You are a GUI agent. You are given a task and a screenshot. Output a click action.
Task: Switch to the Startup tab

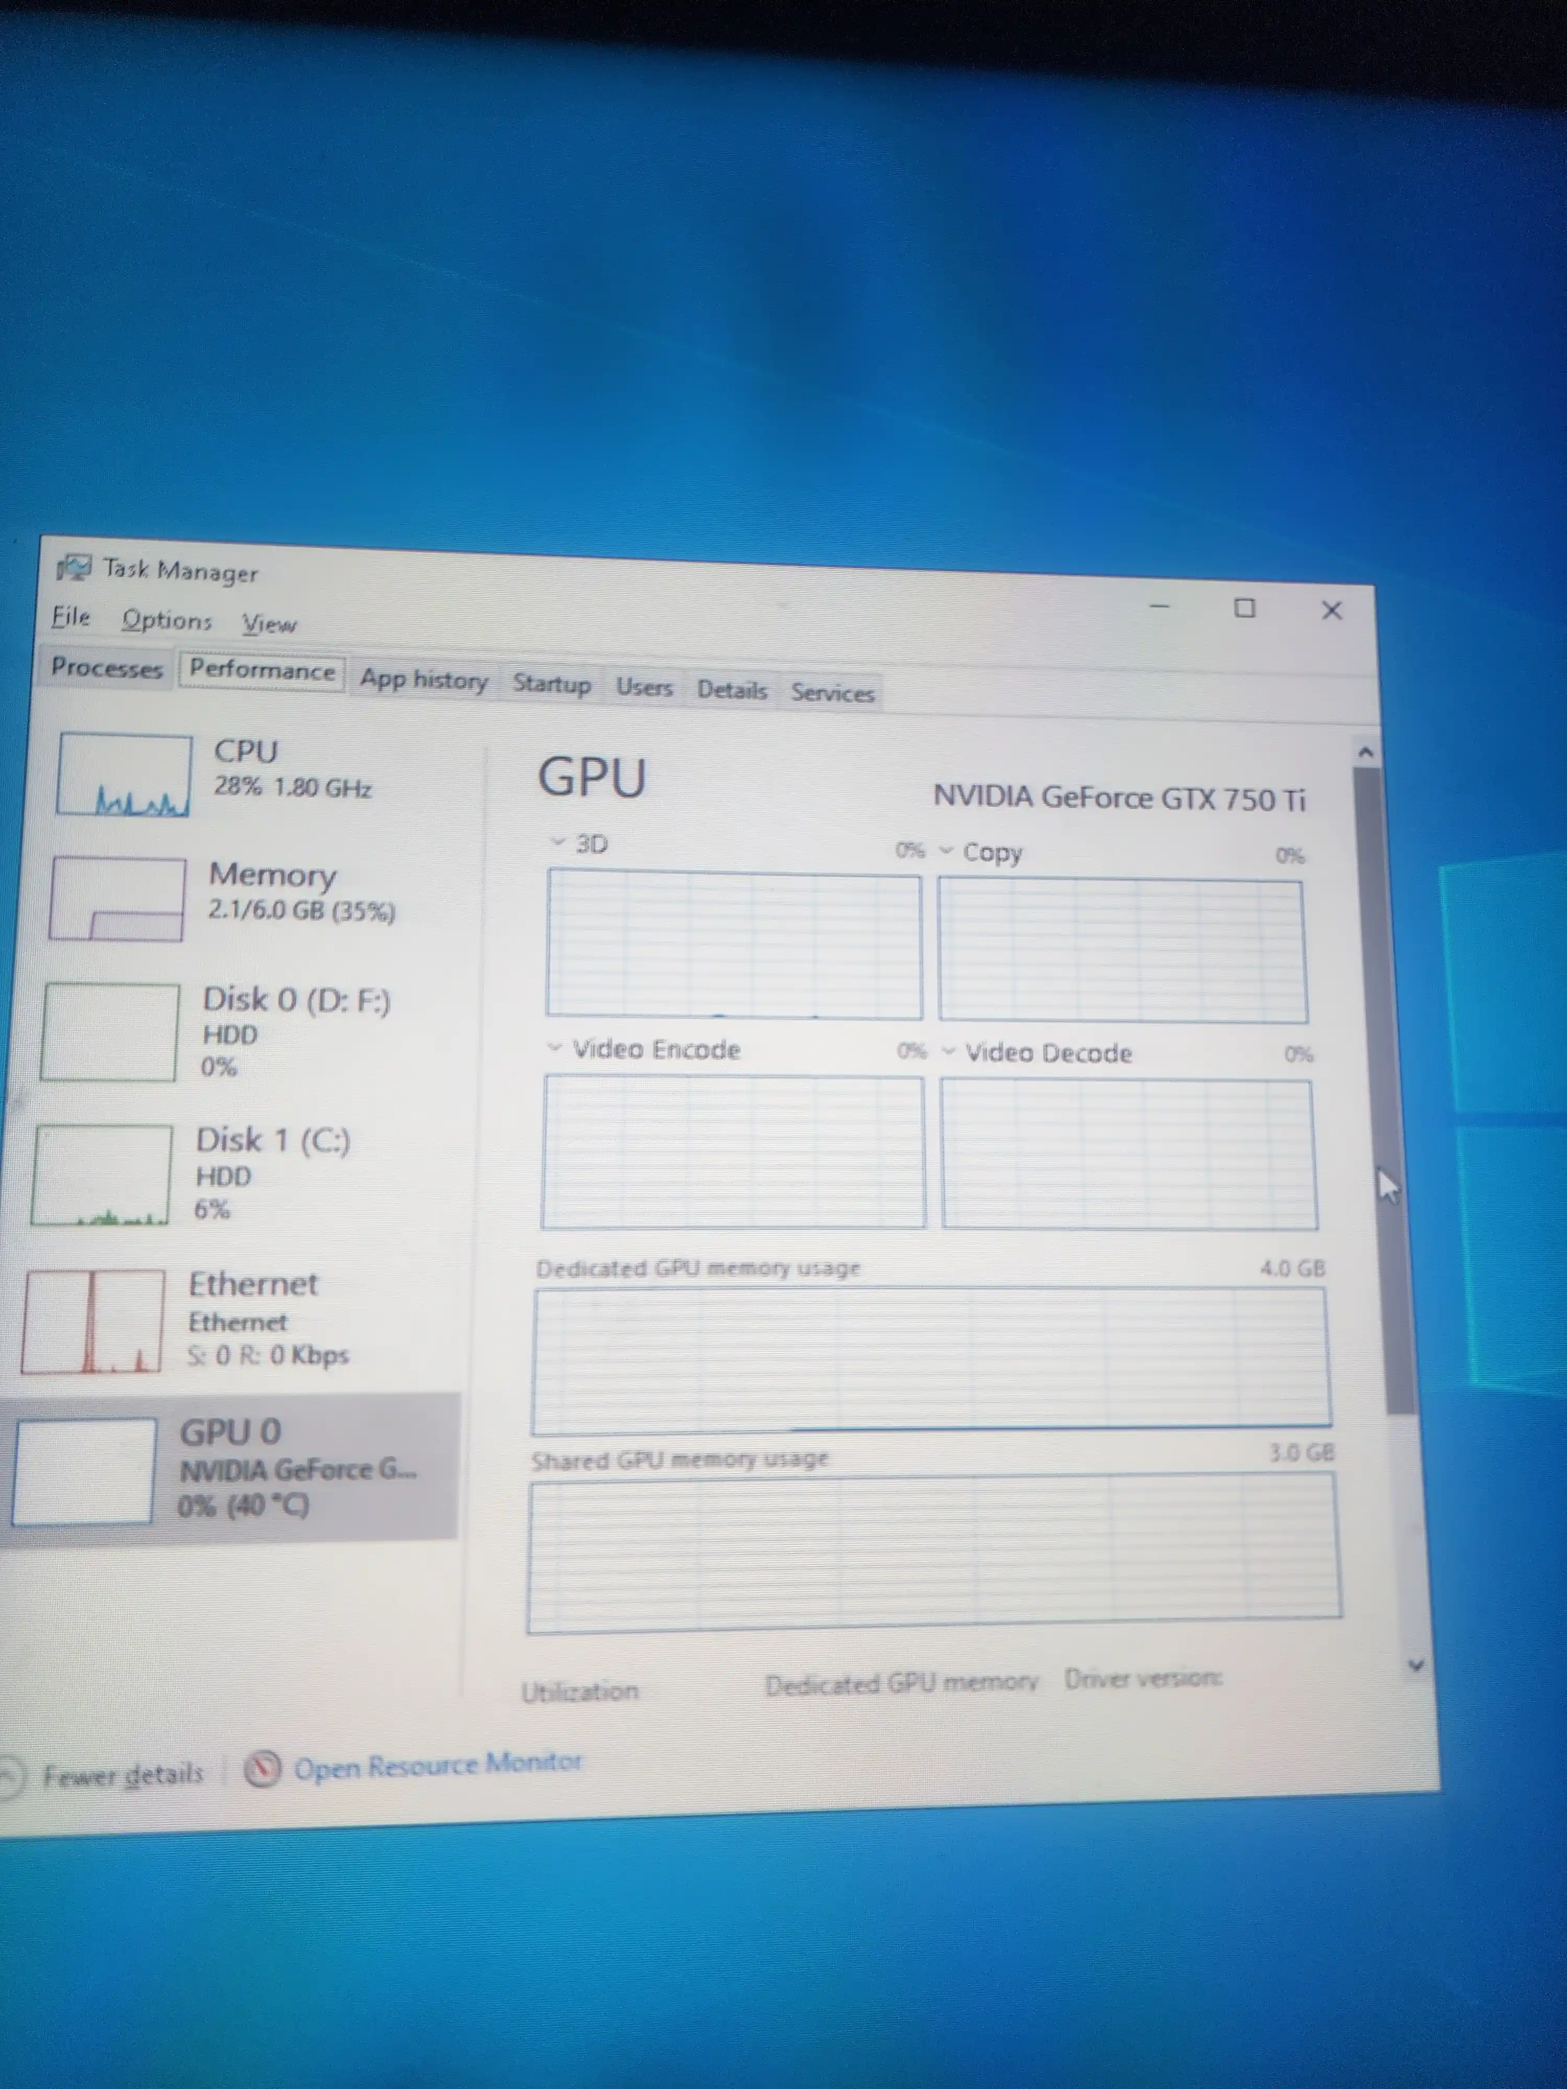[x=552, y=684]
